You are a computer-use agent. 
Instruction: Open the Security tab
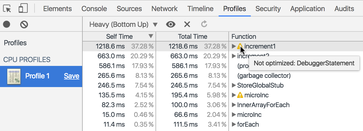[x=268, y=9]
